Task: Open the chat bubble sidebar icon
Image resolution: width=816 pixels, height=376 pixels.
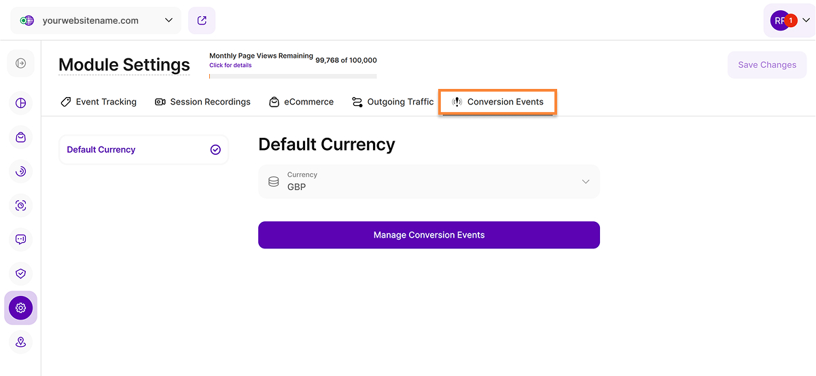Action: click(20, 239)
